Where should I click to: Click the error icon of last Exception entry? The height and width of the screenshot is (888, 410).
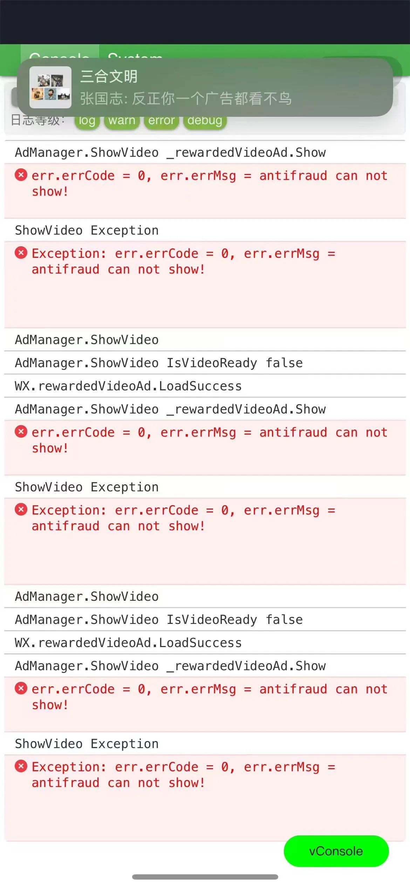coord(21,766)
